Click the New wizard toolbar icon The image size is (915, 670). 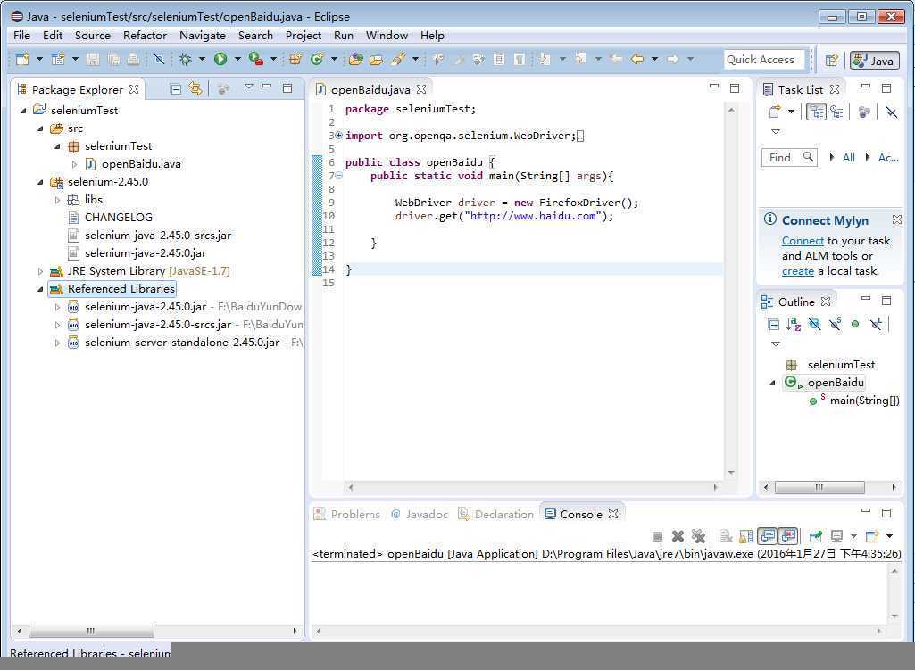tap(22, 59)
